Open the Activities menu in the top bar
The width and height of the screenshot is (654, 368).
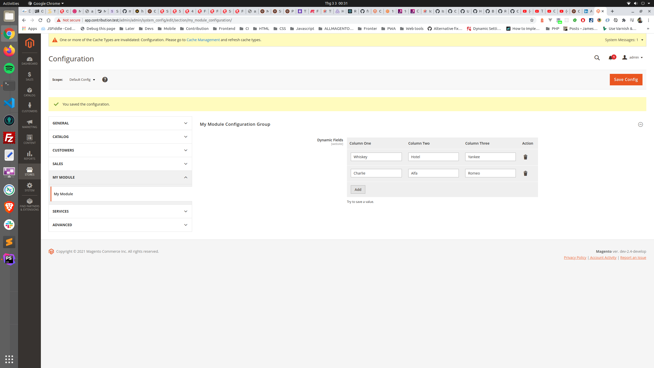tap(11, 3)
